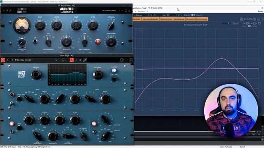Image resolution: width=264 pixels, height=148 pixels.
Task: Toggle the Phase checkbox in PluginDoctor
Action: tap(254, 23)
